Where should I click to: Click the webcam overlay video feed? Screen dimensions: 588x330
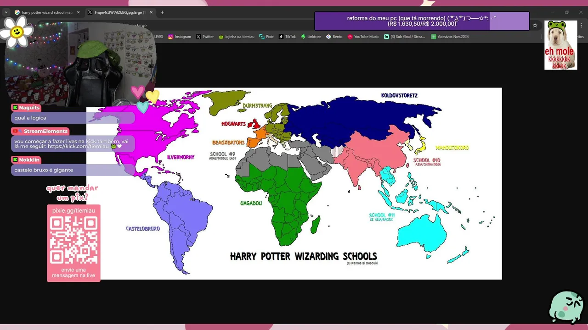tap(80, 64)
